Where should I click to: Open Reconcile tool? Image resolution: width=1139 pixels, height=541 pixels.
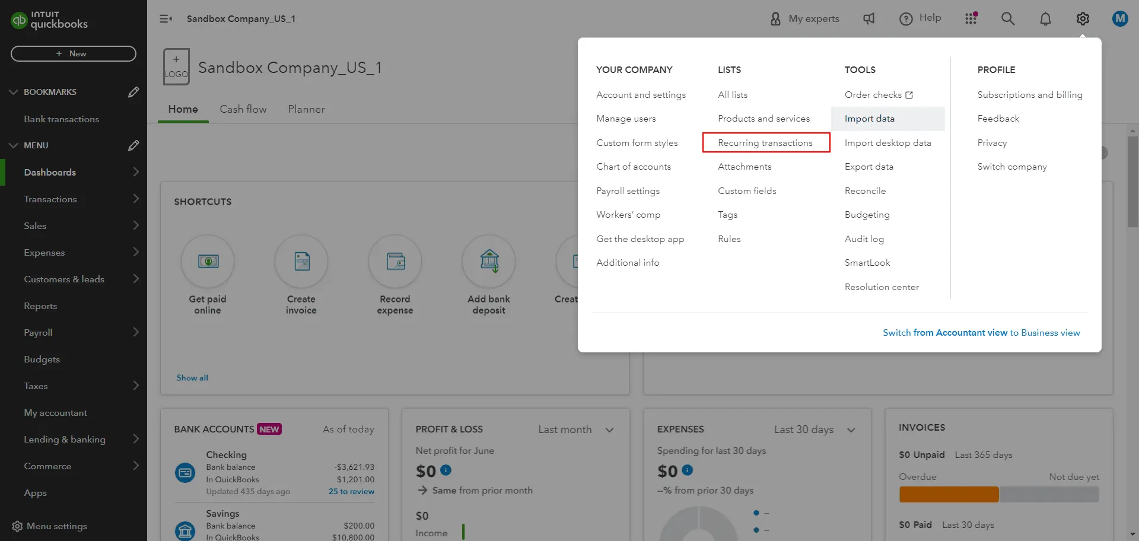click(865, 191)
